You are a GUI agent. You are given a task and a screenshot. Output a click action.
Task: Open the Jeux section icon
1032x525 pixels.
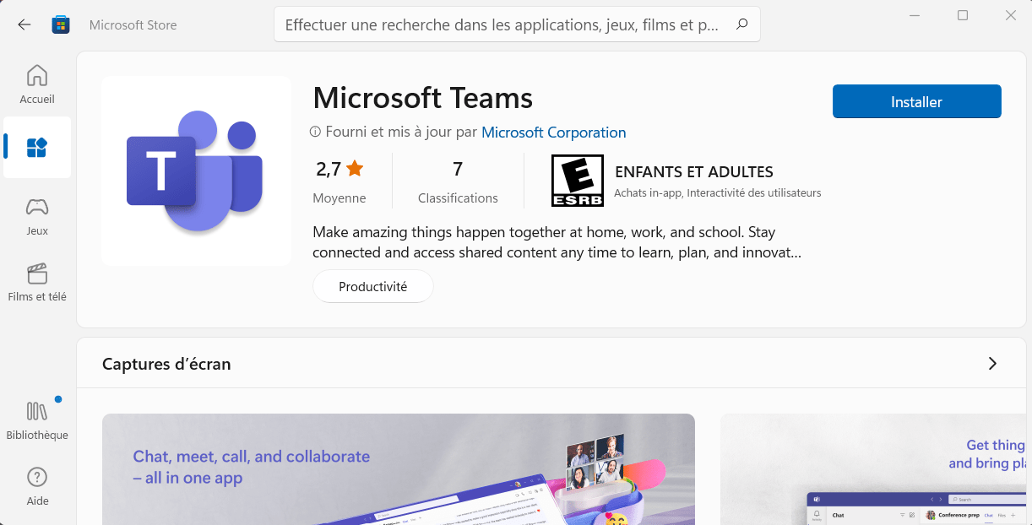[36, 208]
